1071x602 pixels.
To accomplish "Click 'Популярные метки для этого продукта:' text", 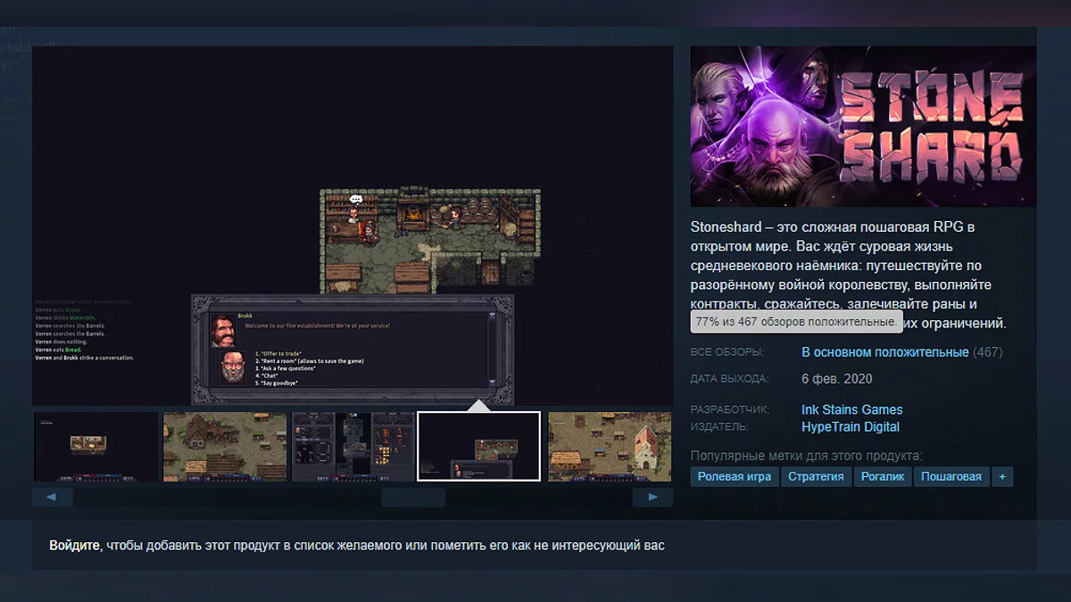I will (806, 456).
